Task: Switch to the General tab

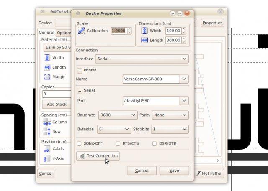Action: (x=46, y=33)
